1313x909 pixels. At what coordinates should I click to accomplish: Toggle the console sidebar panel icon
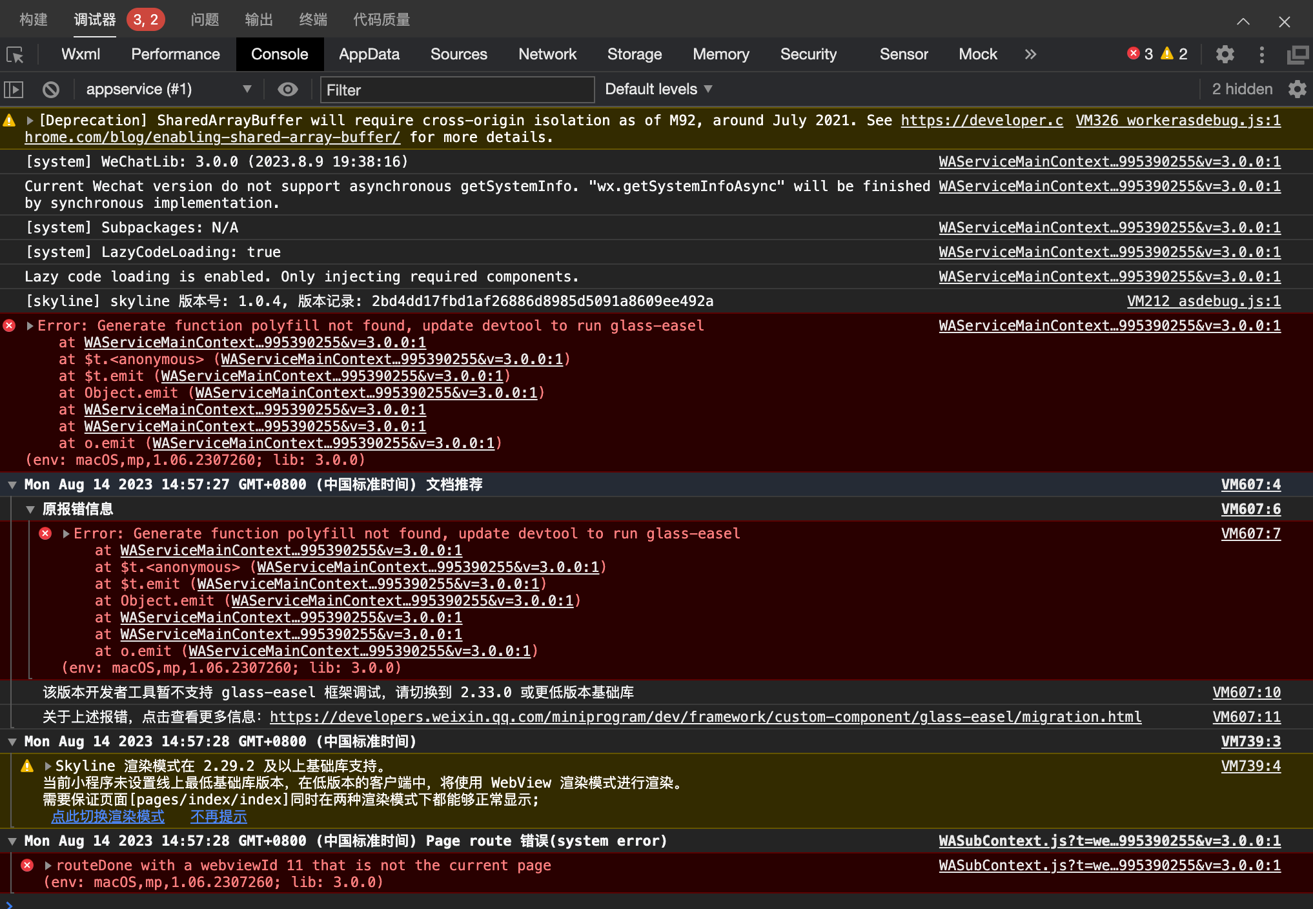point(14,90)
